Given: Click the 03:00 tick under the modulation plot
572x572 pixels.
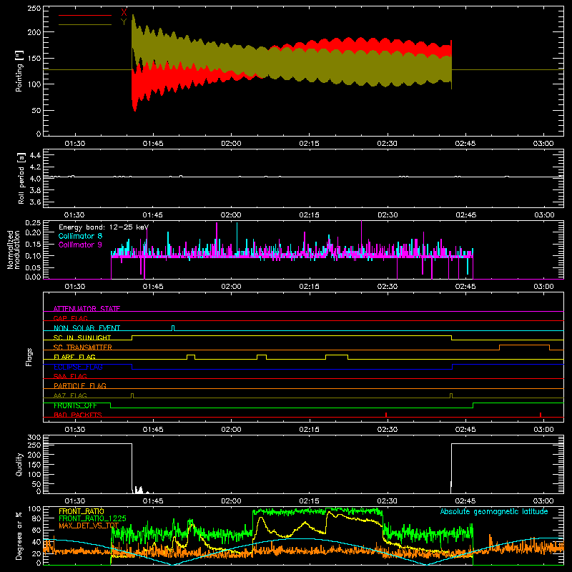Looking at the screenshot, I should coord(543,287).
